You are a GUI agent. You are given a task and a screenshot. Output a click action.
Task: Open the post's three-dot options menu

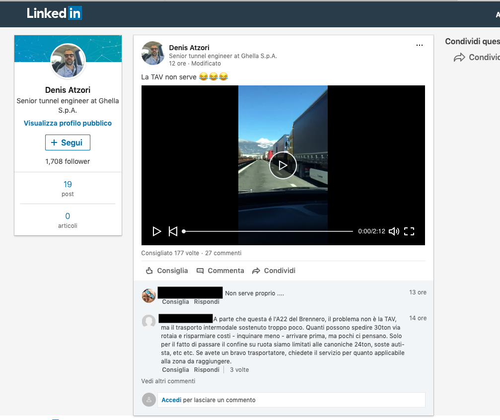(x=420, y=45)
